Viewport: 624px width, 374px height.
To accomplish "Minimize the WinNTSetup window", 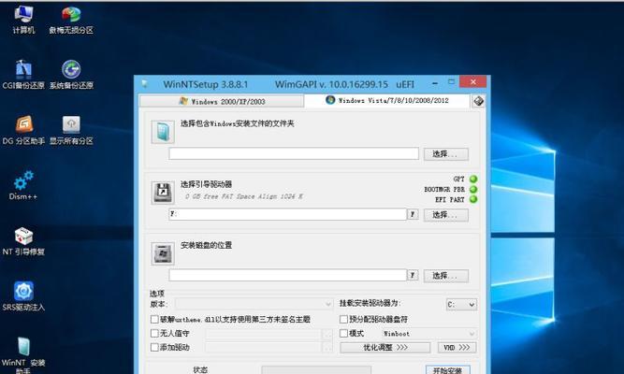I will [435, 83].
